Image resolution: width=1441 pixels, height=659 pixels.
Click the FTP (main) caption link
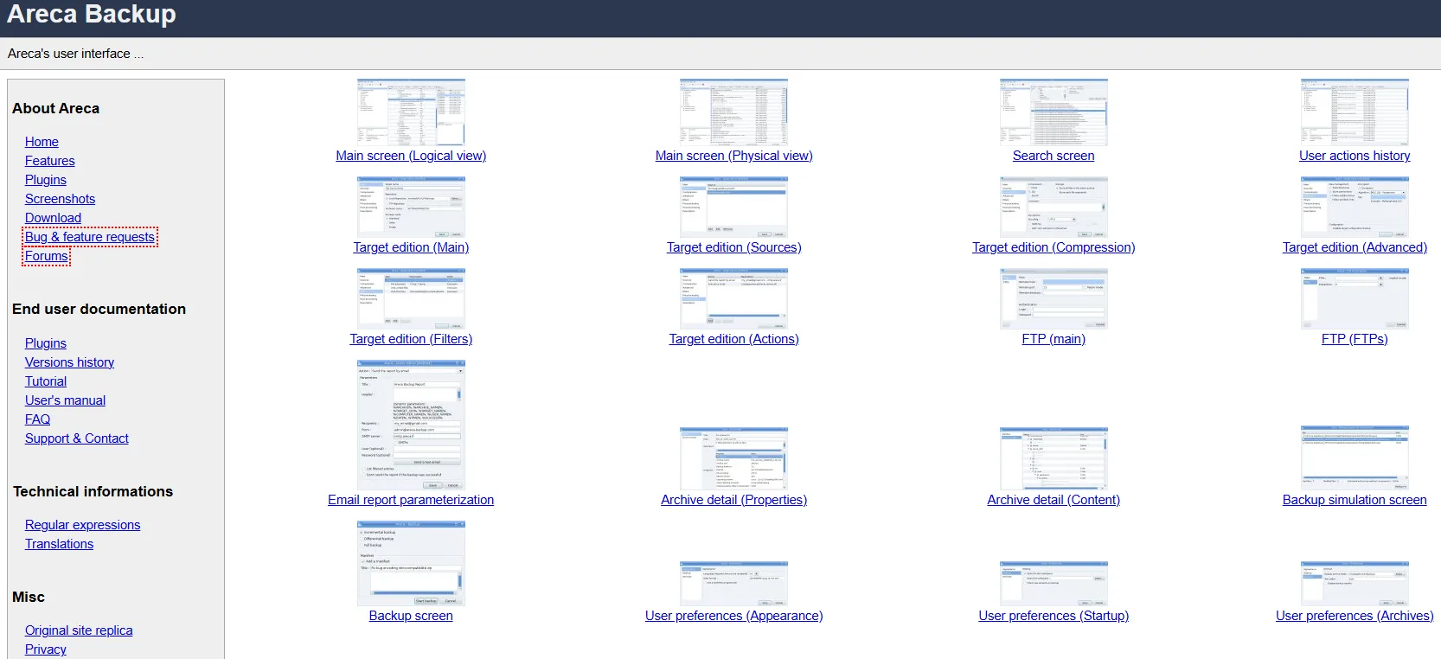coord(1054,339)
